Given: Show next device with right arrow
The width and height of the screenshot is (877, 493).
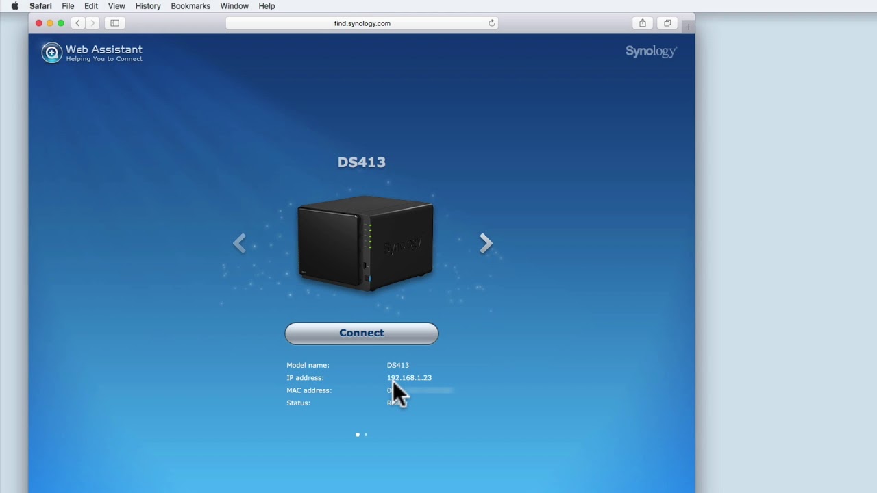Looking at the screenshot, I should pos(486,243).
